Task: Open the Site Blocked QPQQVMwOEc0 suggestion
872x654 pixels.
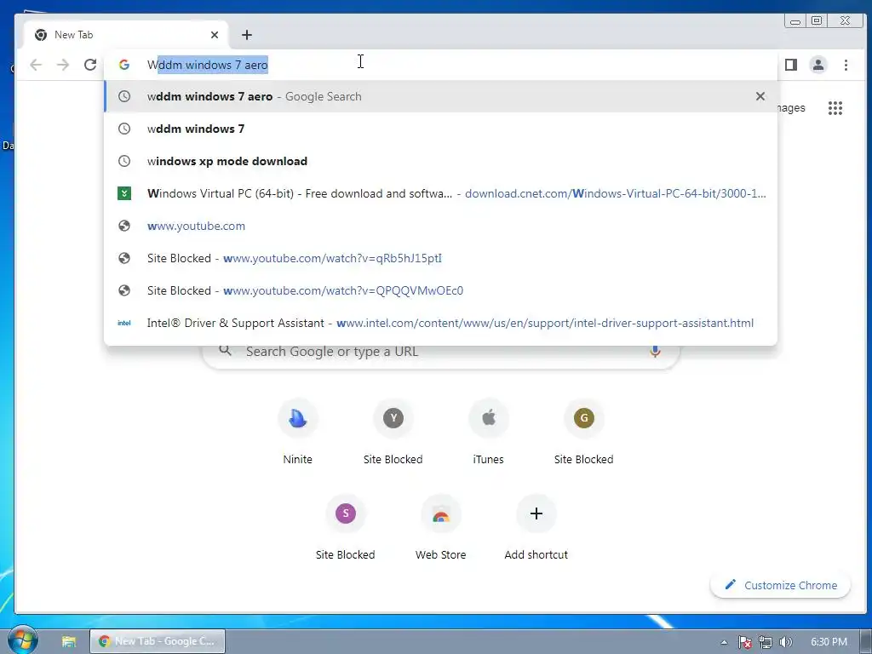Action: [x=440, y=290]
